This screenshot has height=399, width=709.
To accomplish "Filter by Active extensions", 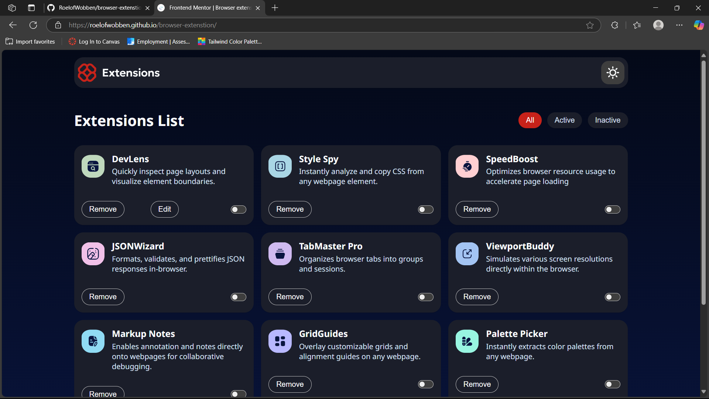I will pyautogui.click(x=564, y=120).
